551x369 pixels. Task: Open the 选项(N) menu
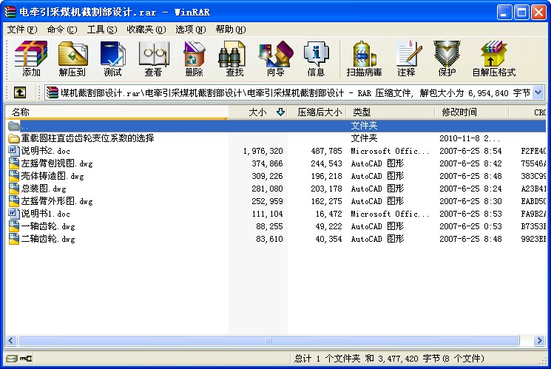point(190,29)
